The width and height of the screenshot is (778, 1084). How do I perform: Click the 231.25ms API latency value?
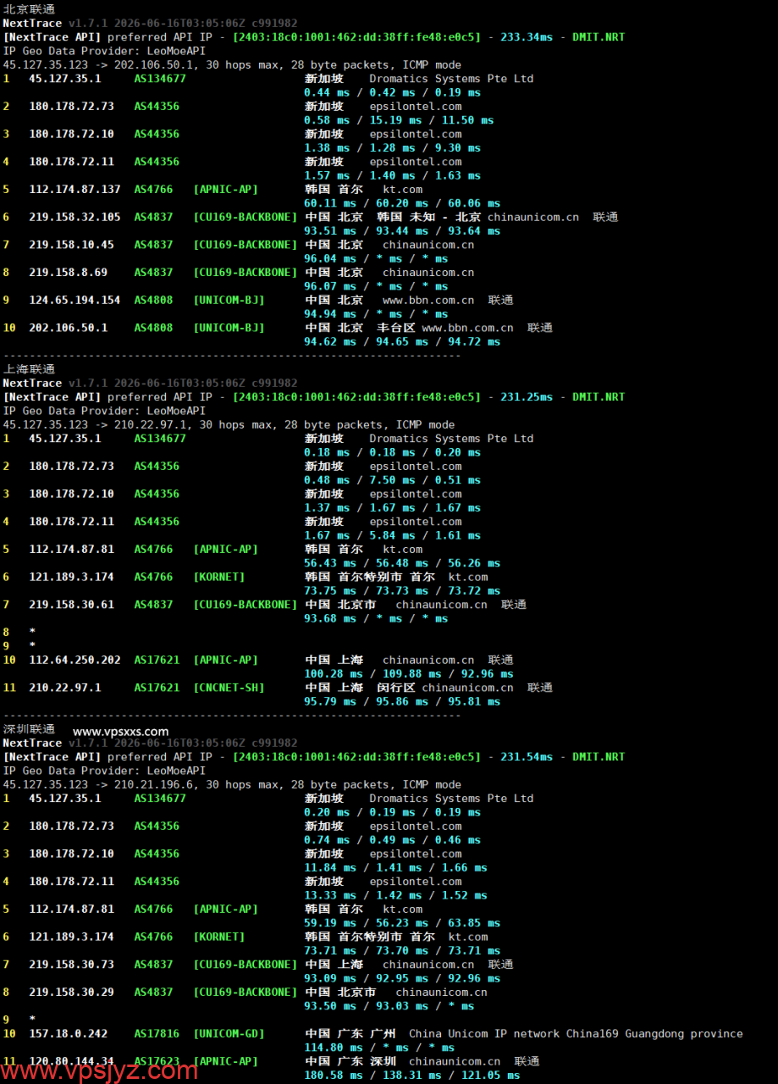[x=527, y=397]
